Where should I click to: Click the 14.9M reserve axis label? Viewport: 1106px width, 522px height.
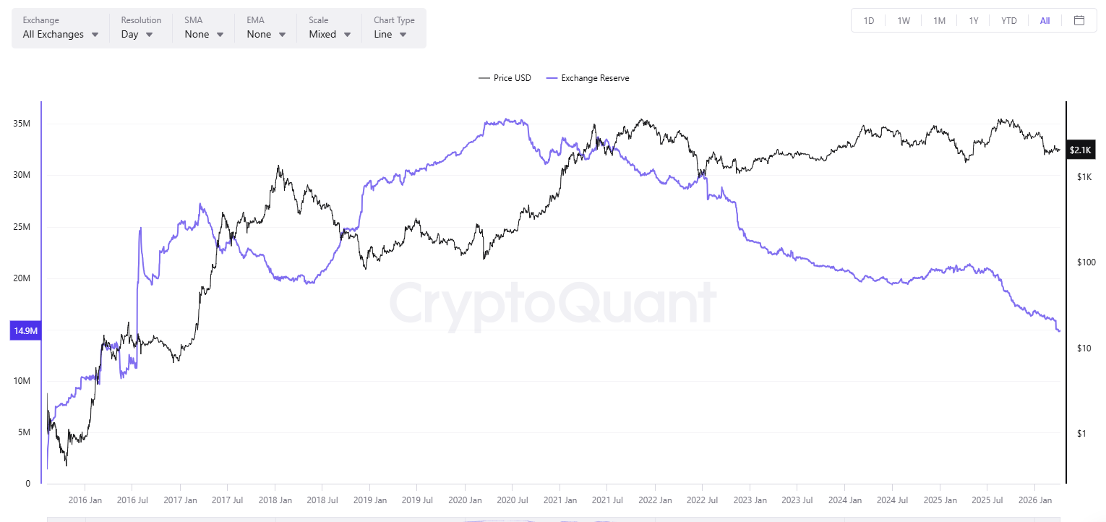point(25,330)
